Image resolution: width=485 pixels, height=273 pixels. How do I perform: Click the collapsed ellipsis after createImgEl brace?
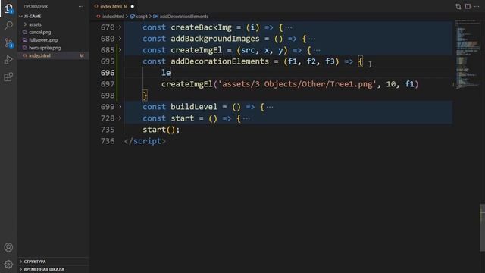tap(317, 50)
